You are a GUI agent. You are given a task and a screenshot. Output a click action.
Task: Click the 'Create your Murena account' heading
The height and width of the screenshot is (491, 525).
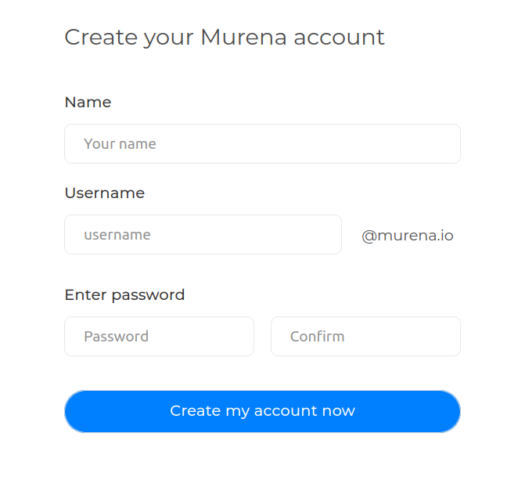click(x=225, y=38)
